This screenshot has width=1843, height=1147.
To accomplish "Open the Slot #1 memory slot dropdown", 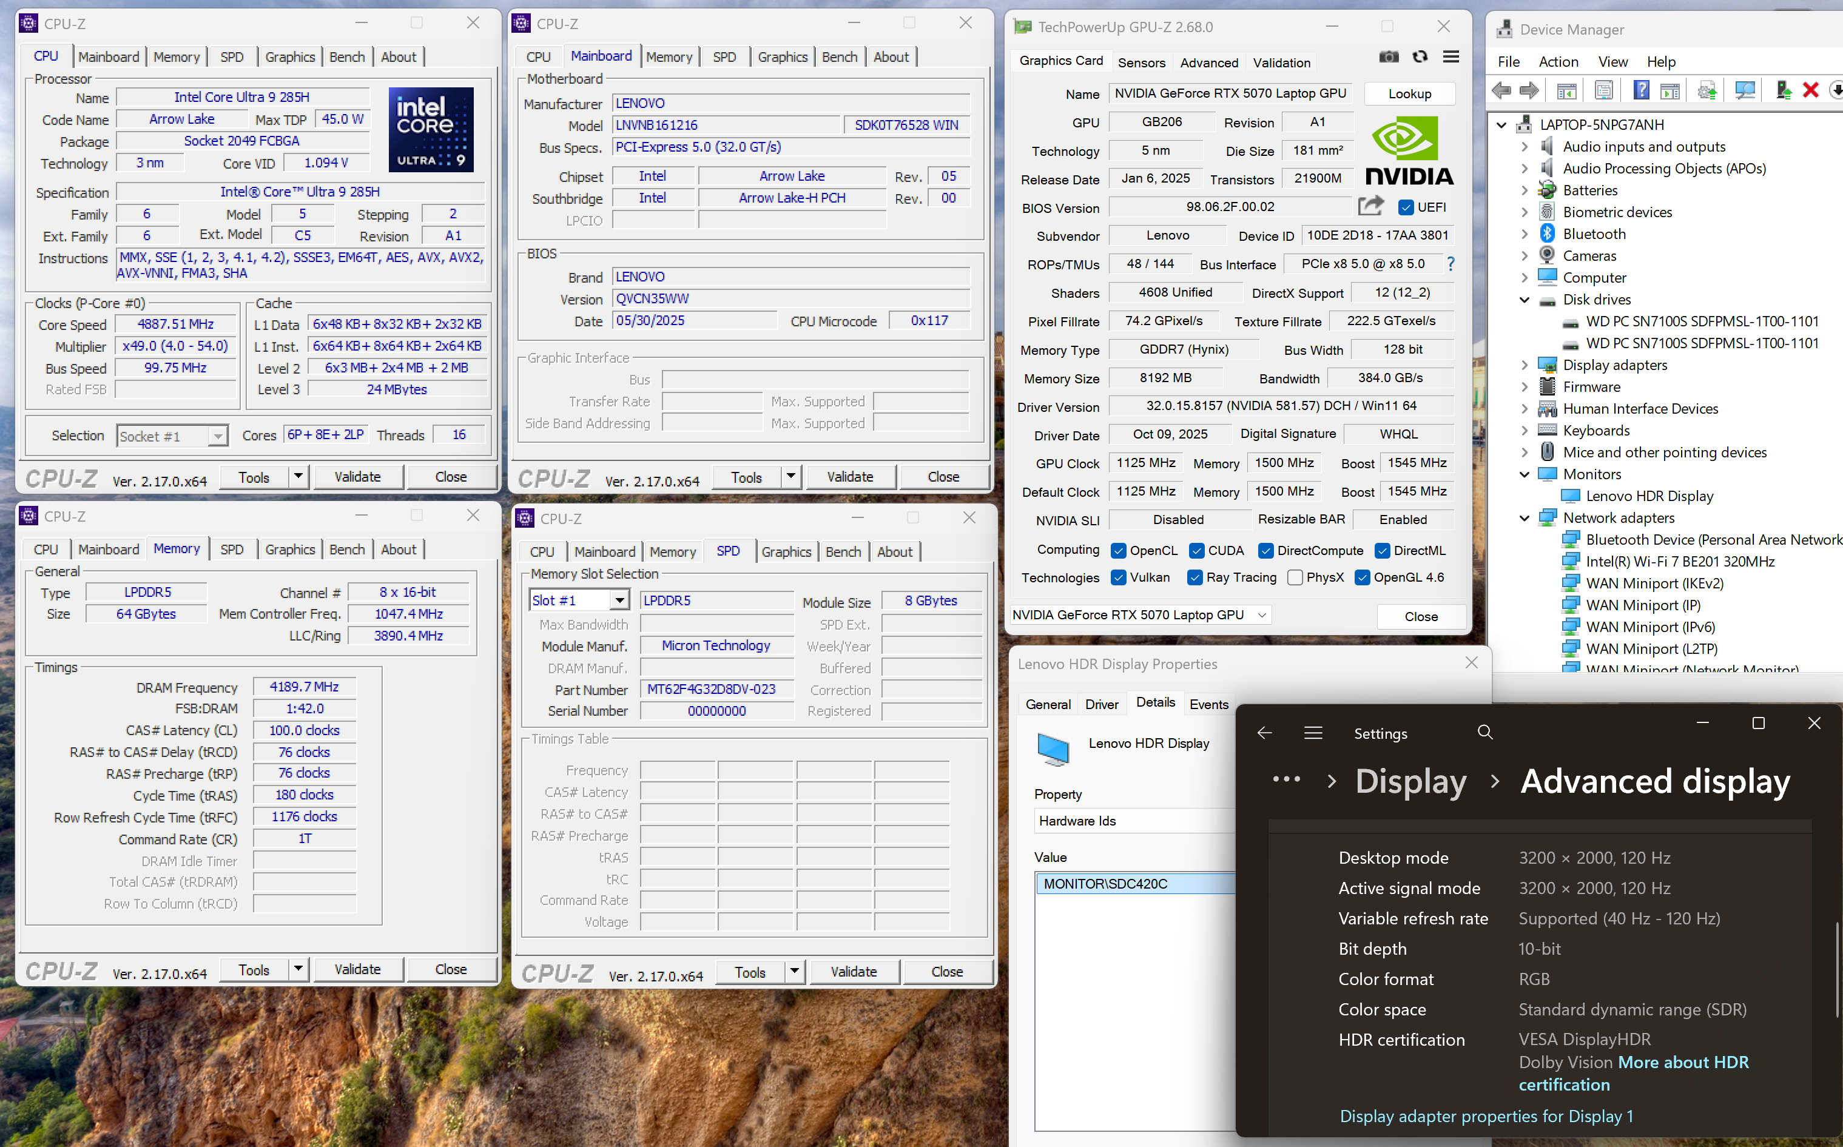I will click(620, 601).
